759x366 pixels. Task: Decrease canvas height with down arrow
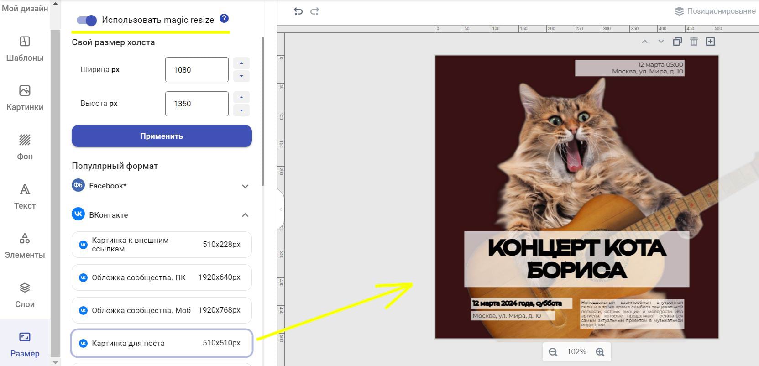coord(241,110)
